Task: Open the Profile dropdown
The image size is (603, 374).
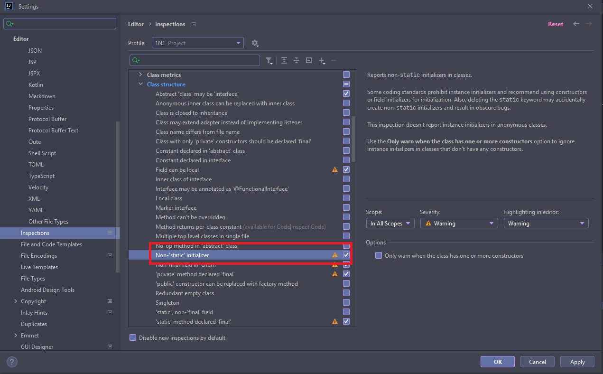Action: tap(197, 43)
